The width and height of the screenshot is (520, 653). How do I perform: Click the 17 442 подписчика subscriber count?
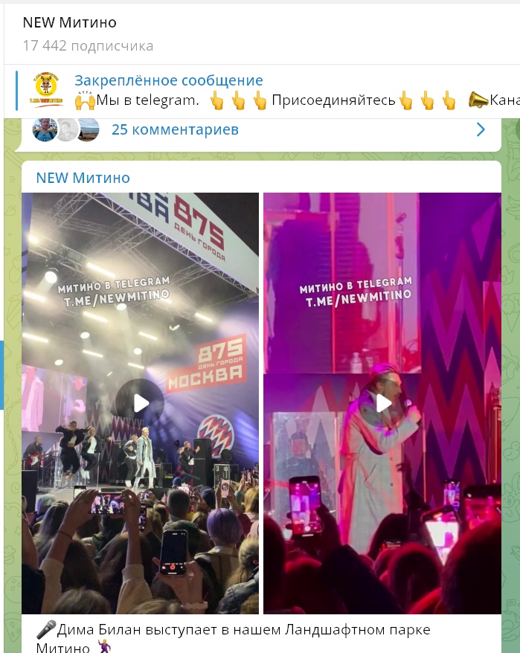coord(88,46)
